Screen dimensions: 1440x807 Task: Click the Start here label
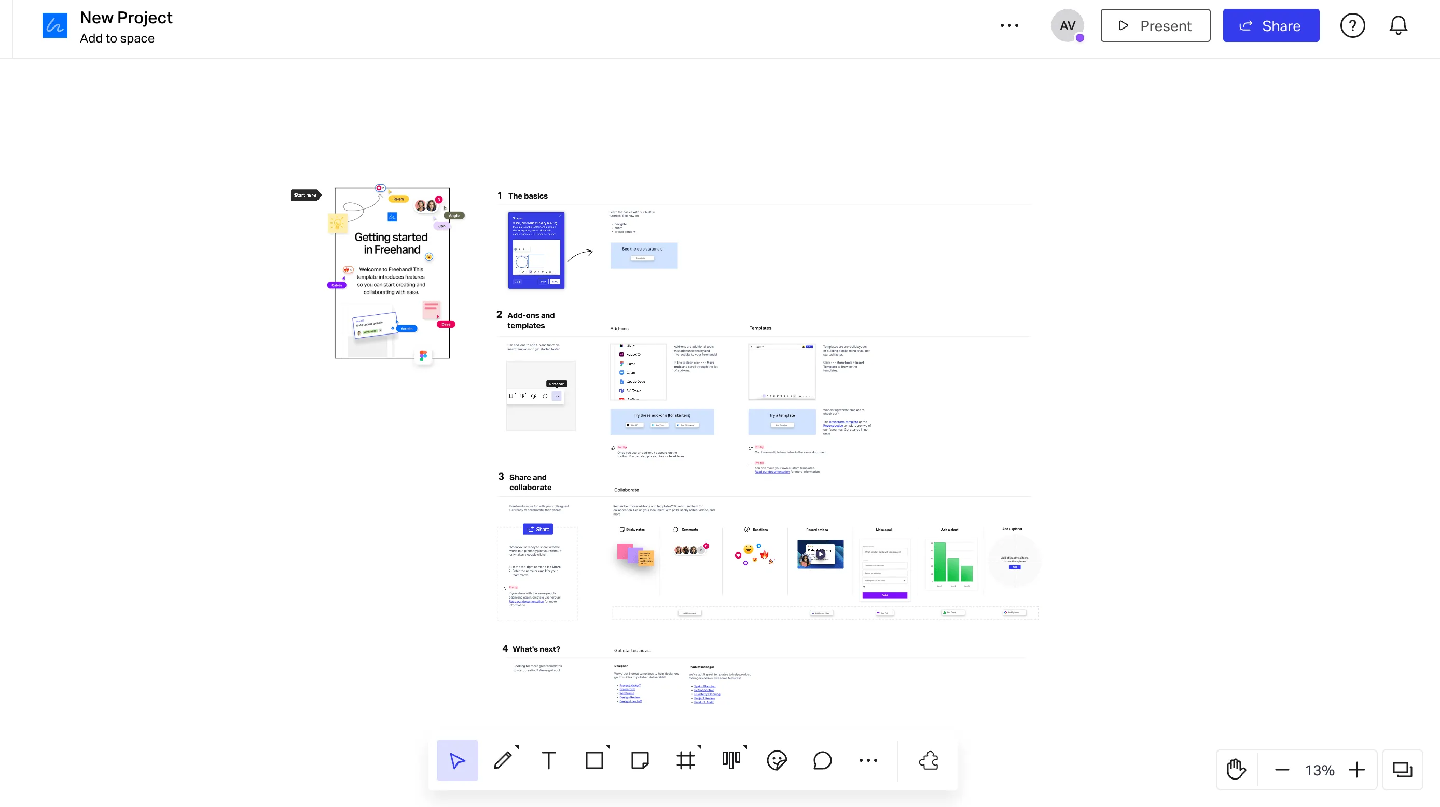306,195
